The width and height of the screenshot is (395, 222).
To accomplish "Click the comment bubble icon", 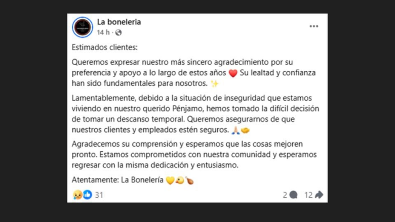I will pos(293,195).
